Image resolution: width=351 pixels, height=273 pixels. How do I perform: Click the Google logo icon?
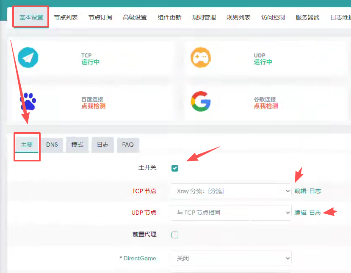click(x=200, y=102)
